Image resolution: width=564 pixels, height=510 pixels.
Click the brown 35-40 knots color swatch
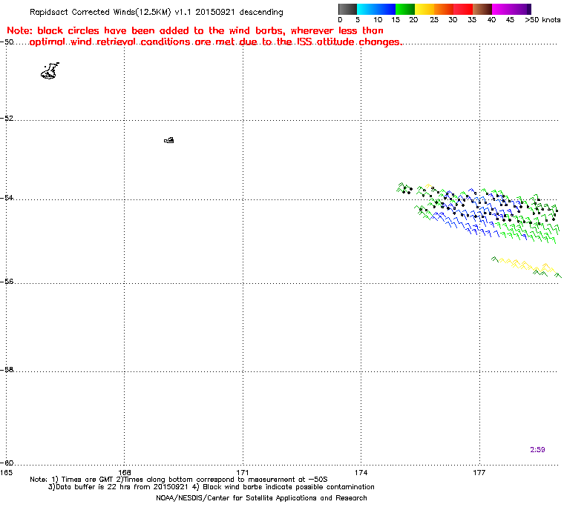pos(482,9)
